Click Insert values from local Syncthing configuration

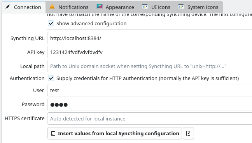pyautogui.click(x=115, y=133)
